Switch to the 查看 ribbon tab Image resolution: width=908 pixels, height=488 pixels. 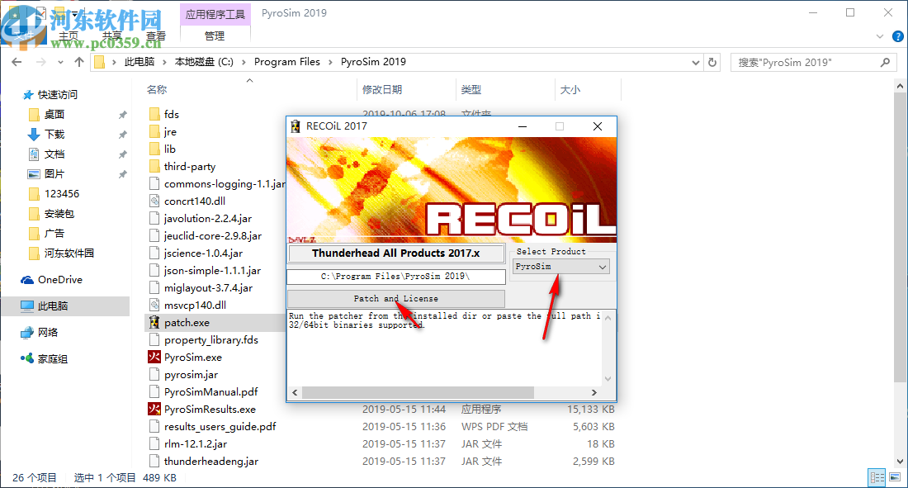tap(156, 35)
